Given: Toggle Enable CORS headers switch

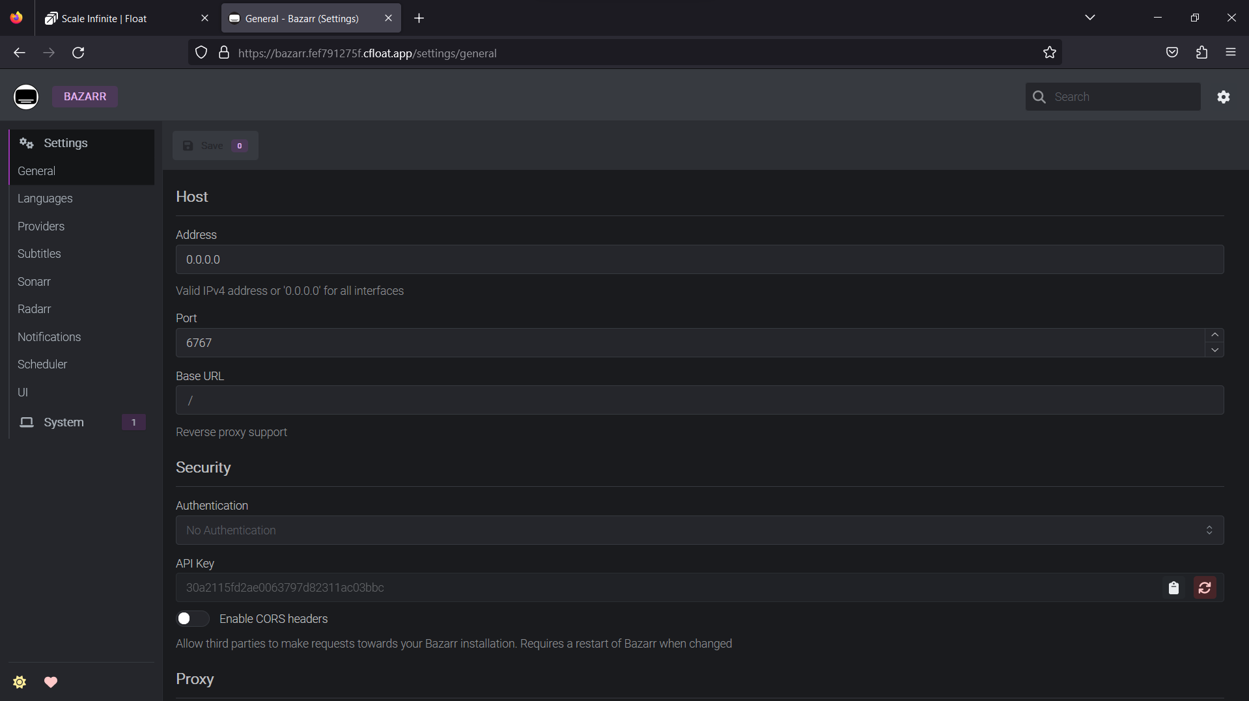Looking at the screenshot, I should (193, 618).
